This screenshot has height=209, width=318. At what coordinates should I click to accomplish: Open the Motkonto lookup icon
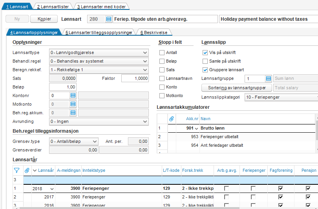click(73, 104)
